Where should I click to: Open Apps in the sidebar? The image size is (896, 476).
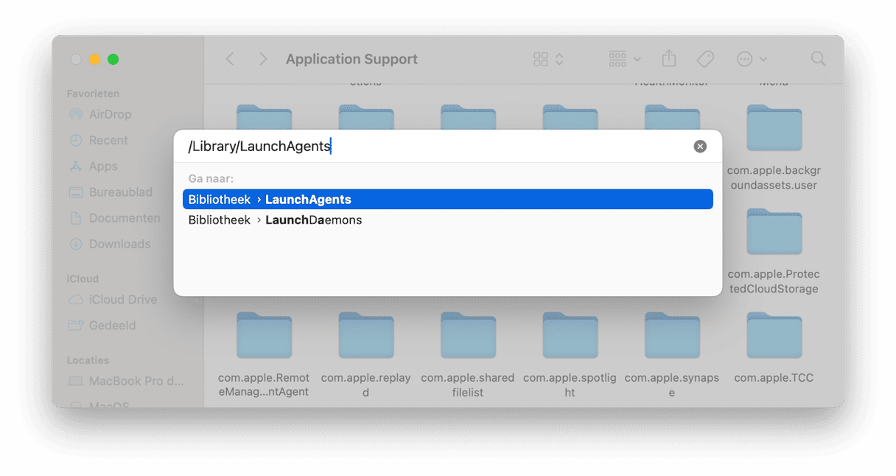93,167
